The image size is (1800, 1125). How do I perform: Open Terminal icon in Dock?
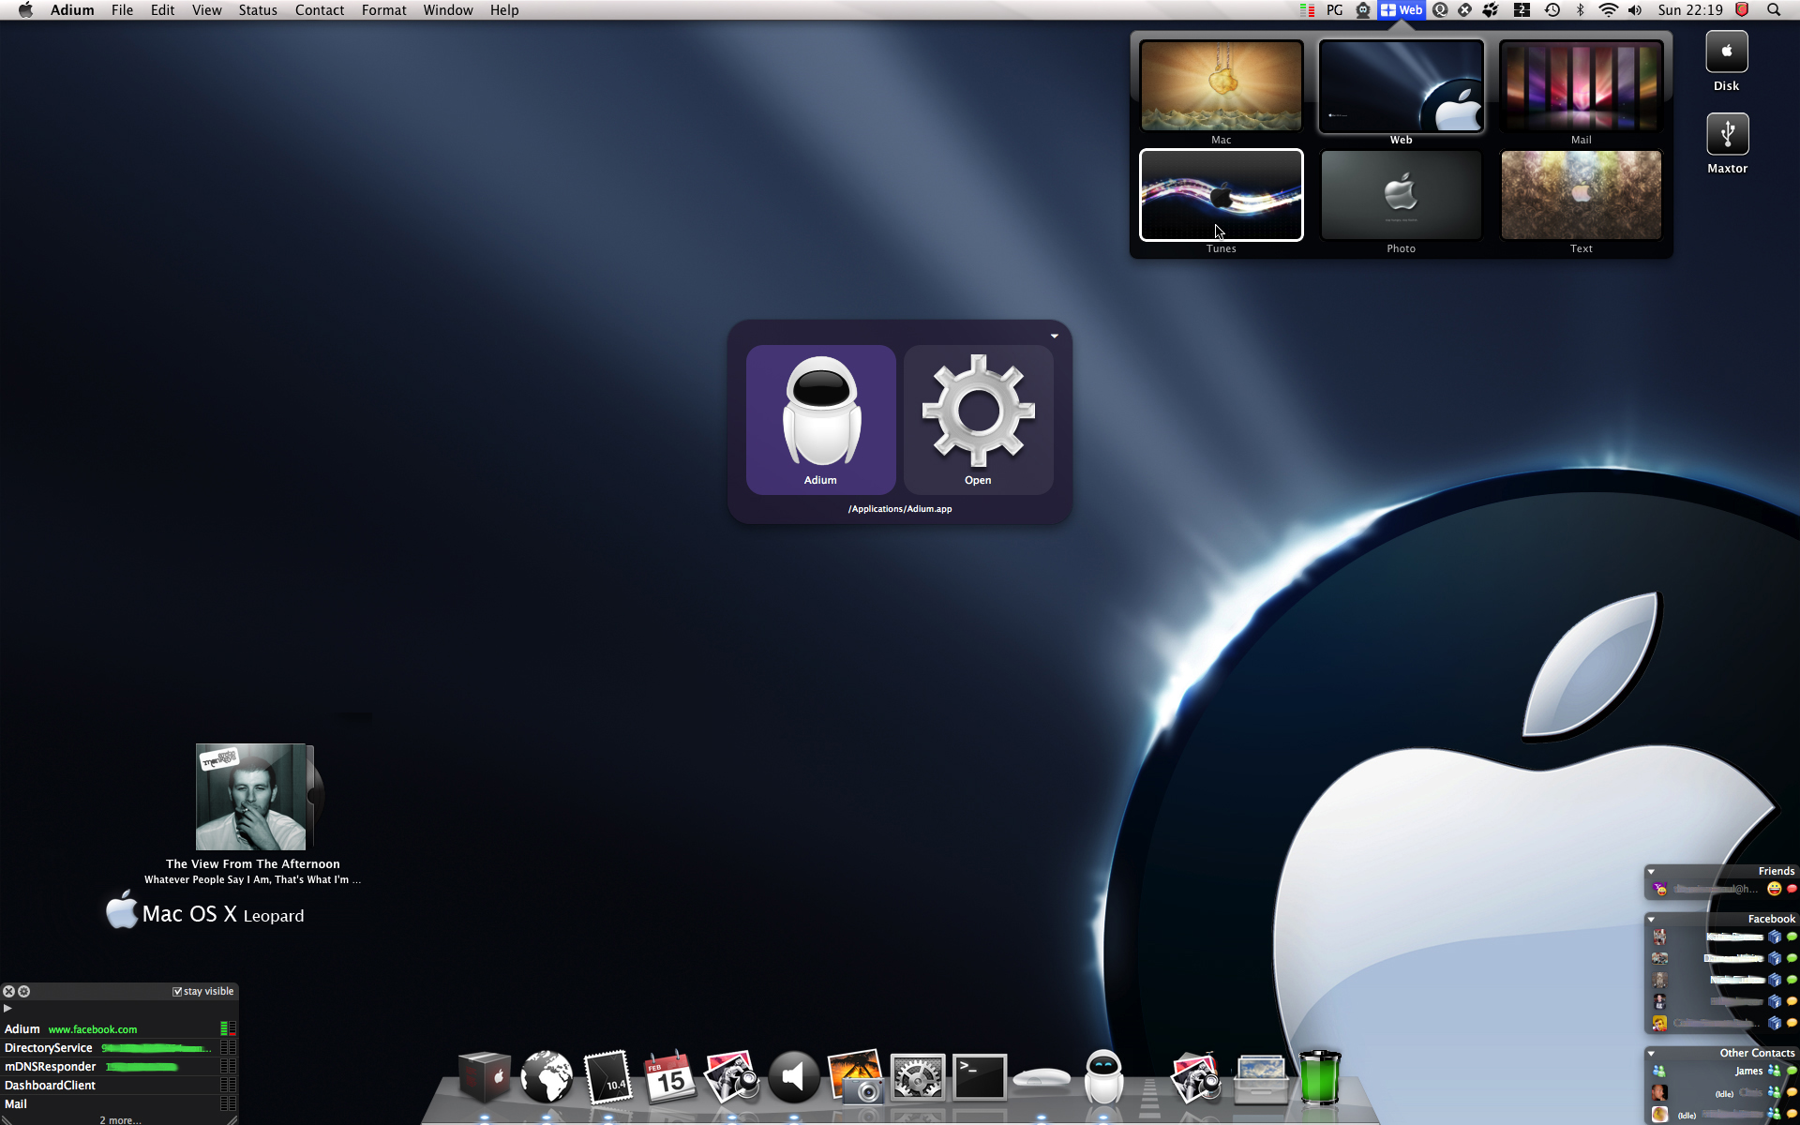(x=979, y=1076)
